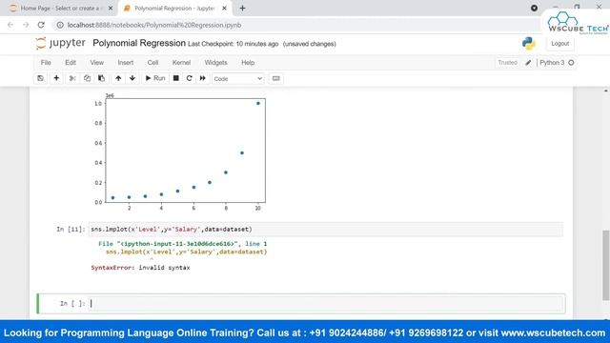This screenshot has width=610, height=343.
Task: Click the Last Checkpoint: 10 minutes ago text
Action: click(233, 44)
